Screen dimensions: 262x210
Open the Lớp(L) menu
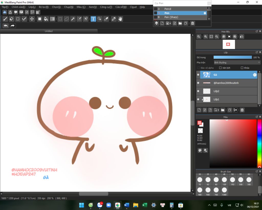pos(32,7)
